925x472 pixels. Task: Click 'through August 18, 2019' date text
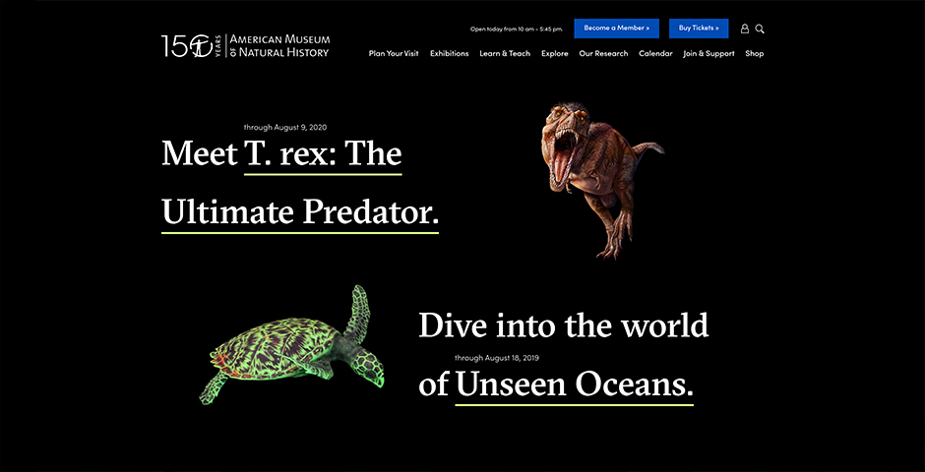pyautogui.click(x=497, y=357)
